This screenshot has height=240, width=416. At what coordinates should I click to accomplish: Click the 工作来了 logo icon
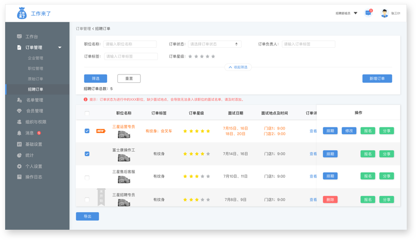tap(22, 13)
